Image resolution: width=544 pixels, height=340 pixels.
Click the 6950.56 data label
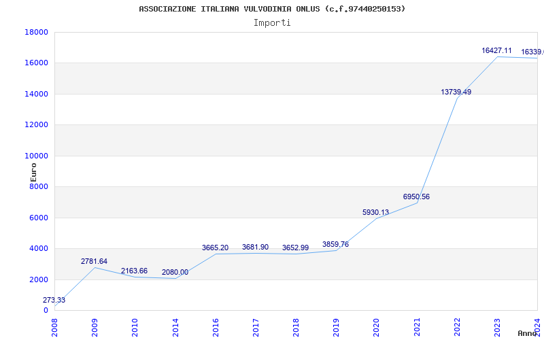pyautogui.click(x=416, y=197)
